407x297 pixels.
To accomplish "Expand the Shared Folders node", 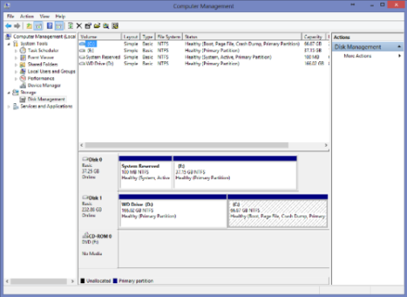I will [16, 65].
